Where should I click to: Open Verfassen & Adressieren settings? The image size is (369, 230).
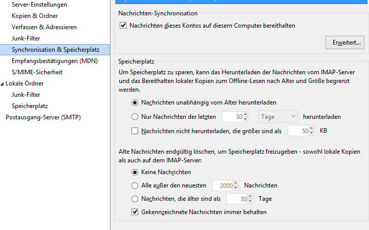(44, 27)
